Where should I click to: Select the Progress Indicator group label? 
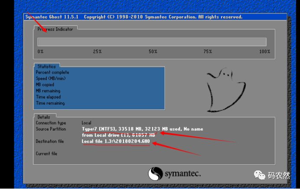(x=55, y=29)
